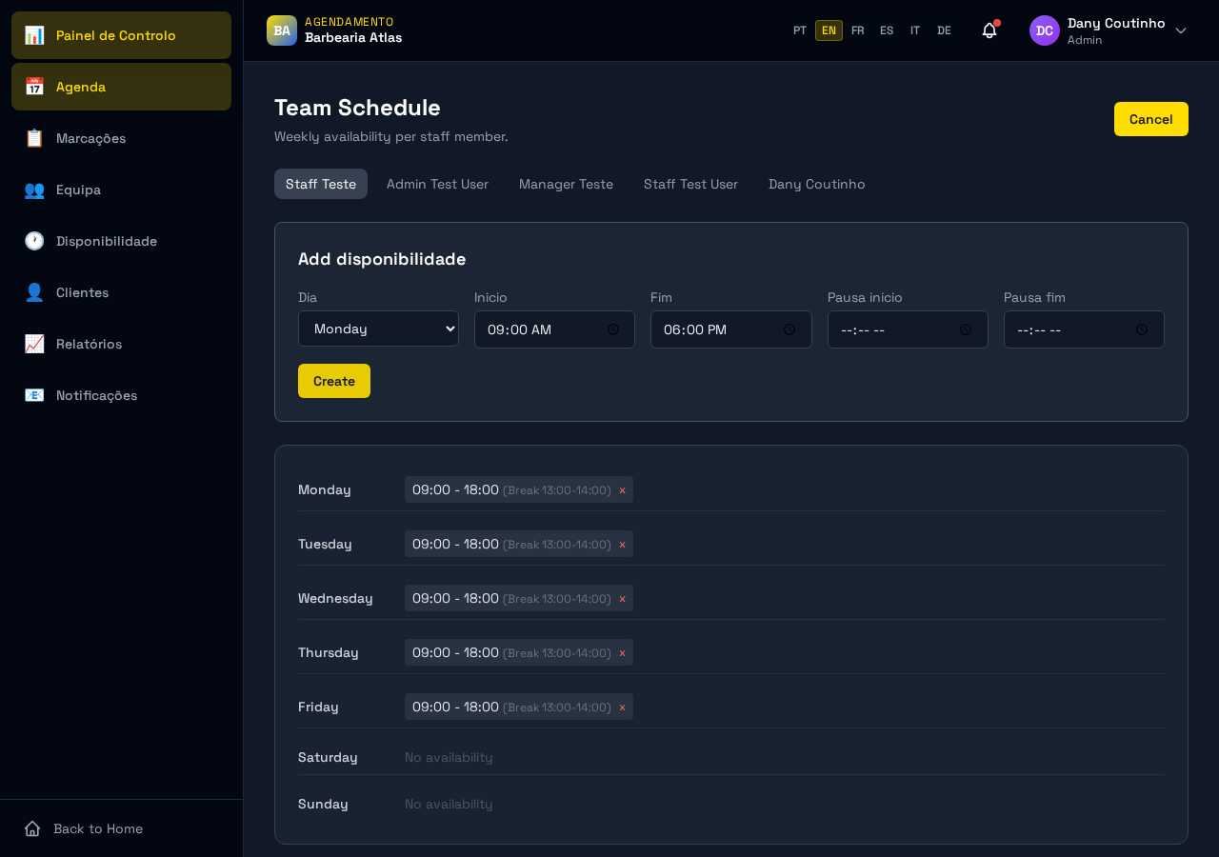Select the EN language option
Screen dimensions: 1219x857
(x=829, y=30)
